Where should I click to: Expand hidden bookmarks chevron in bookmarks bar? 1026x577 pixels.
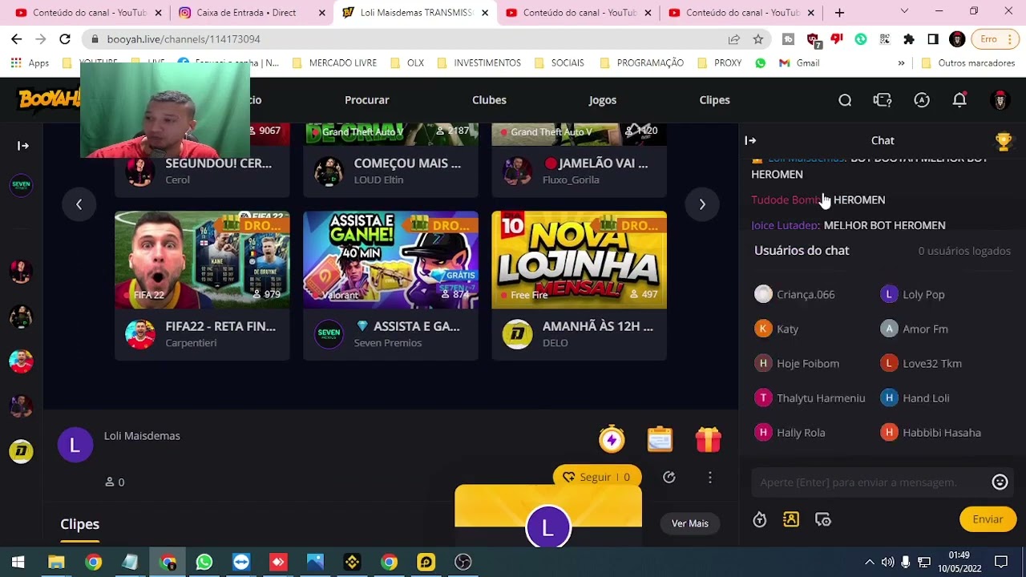901,63
